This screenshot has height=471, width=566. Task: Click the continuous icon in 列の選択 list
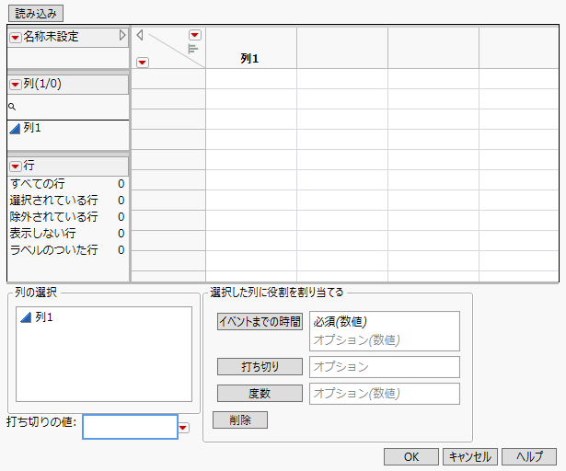26,317
